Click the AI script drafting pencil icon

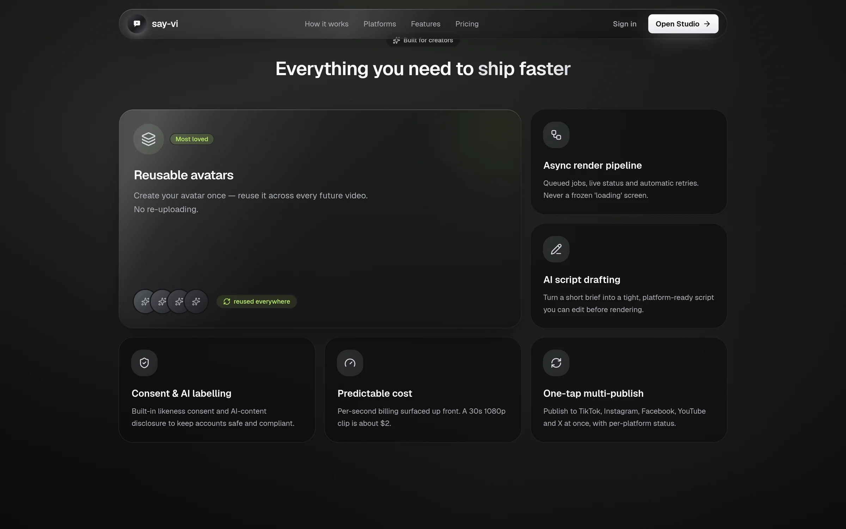coord(556,249)
